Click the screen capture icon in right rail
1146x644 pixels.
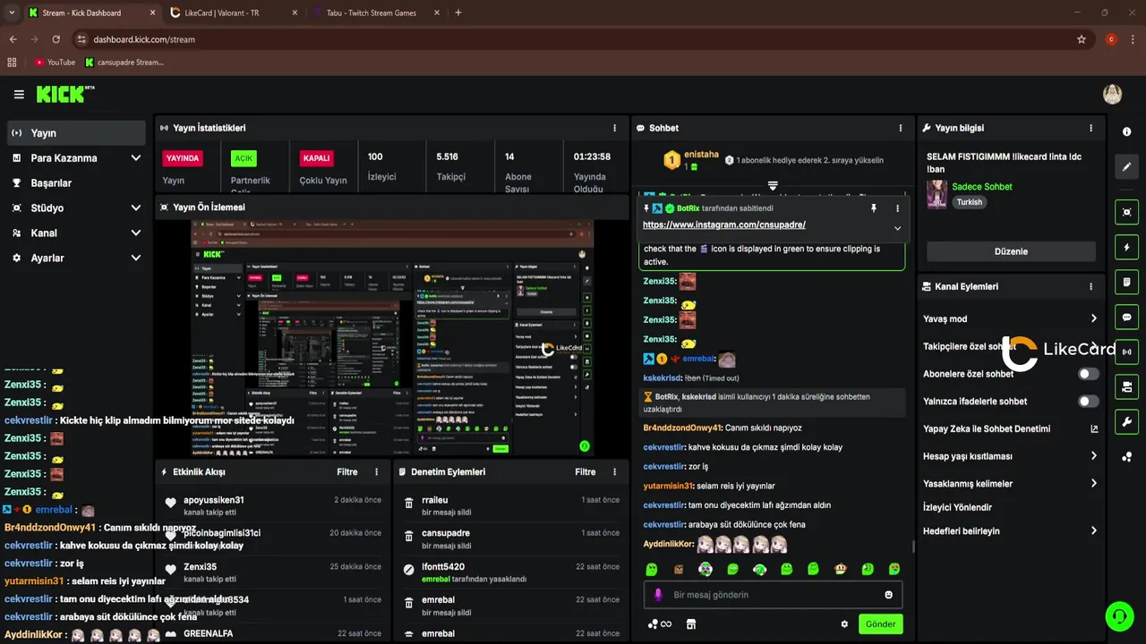click(x=1126, y=212)
